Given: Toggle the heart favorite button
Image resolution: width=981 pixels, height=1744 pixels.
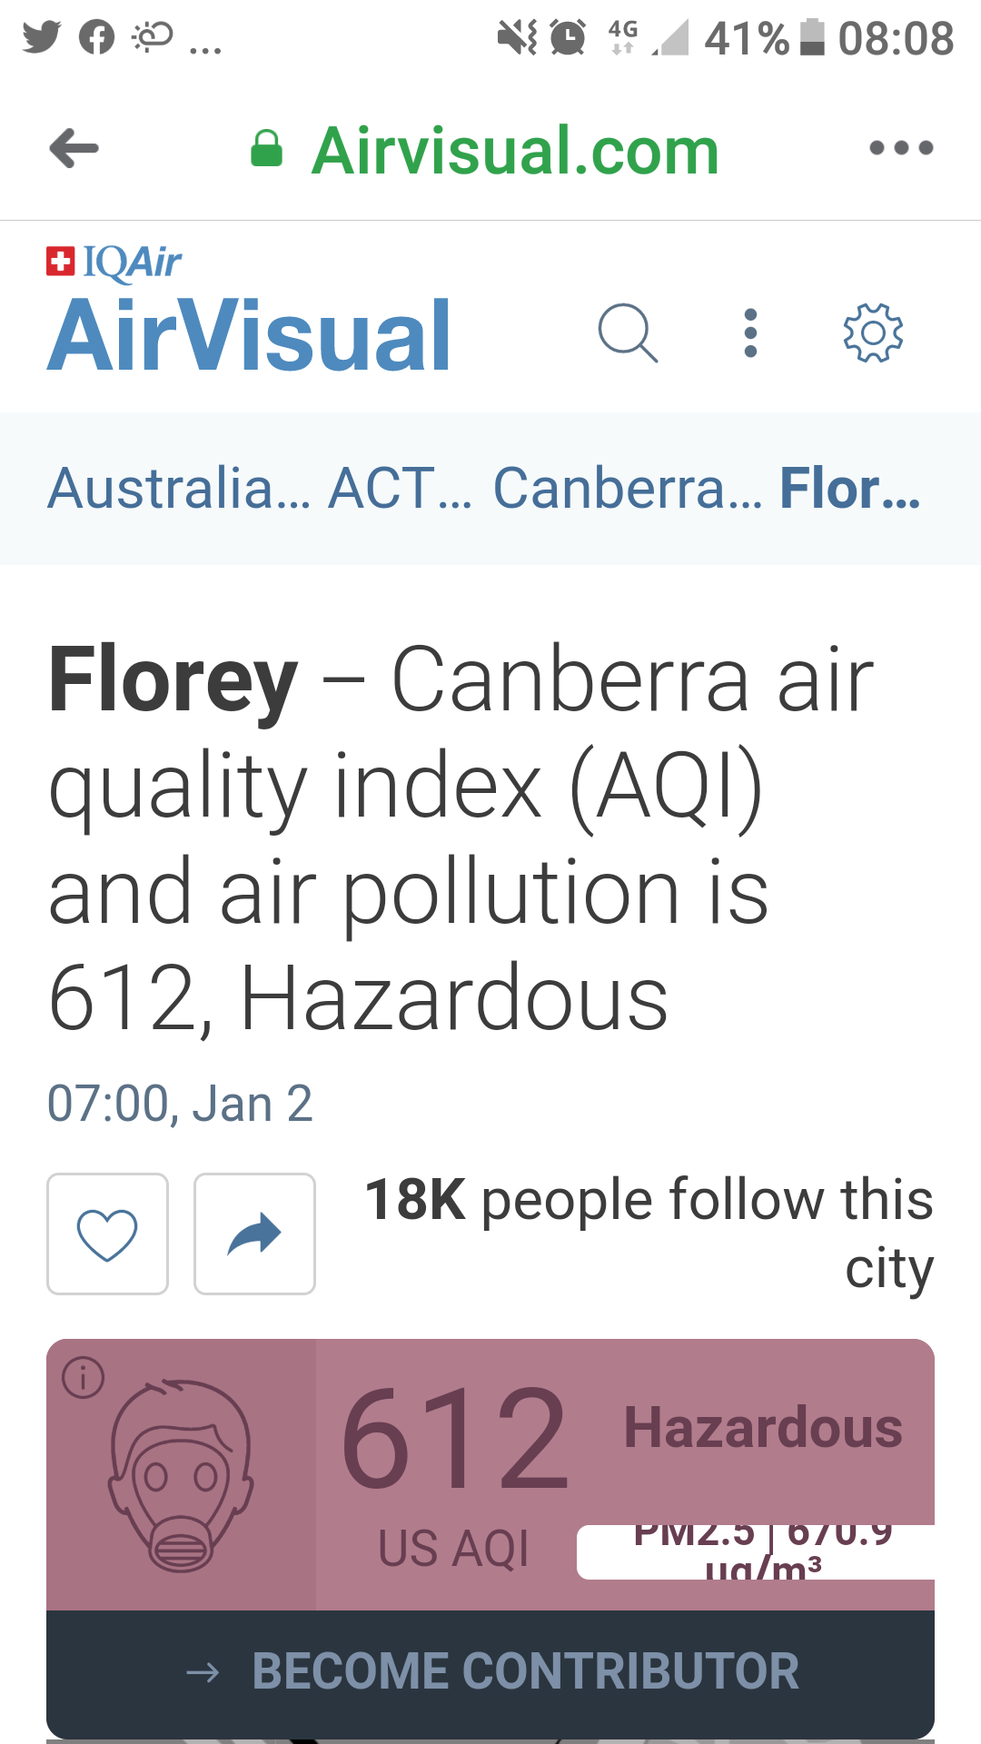Looking at the screenshot, I should point(107,1234).
